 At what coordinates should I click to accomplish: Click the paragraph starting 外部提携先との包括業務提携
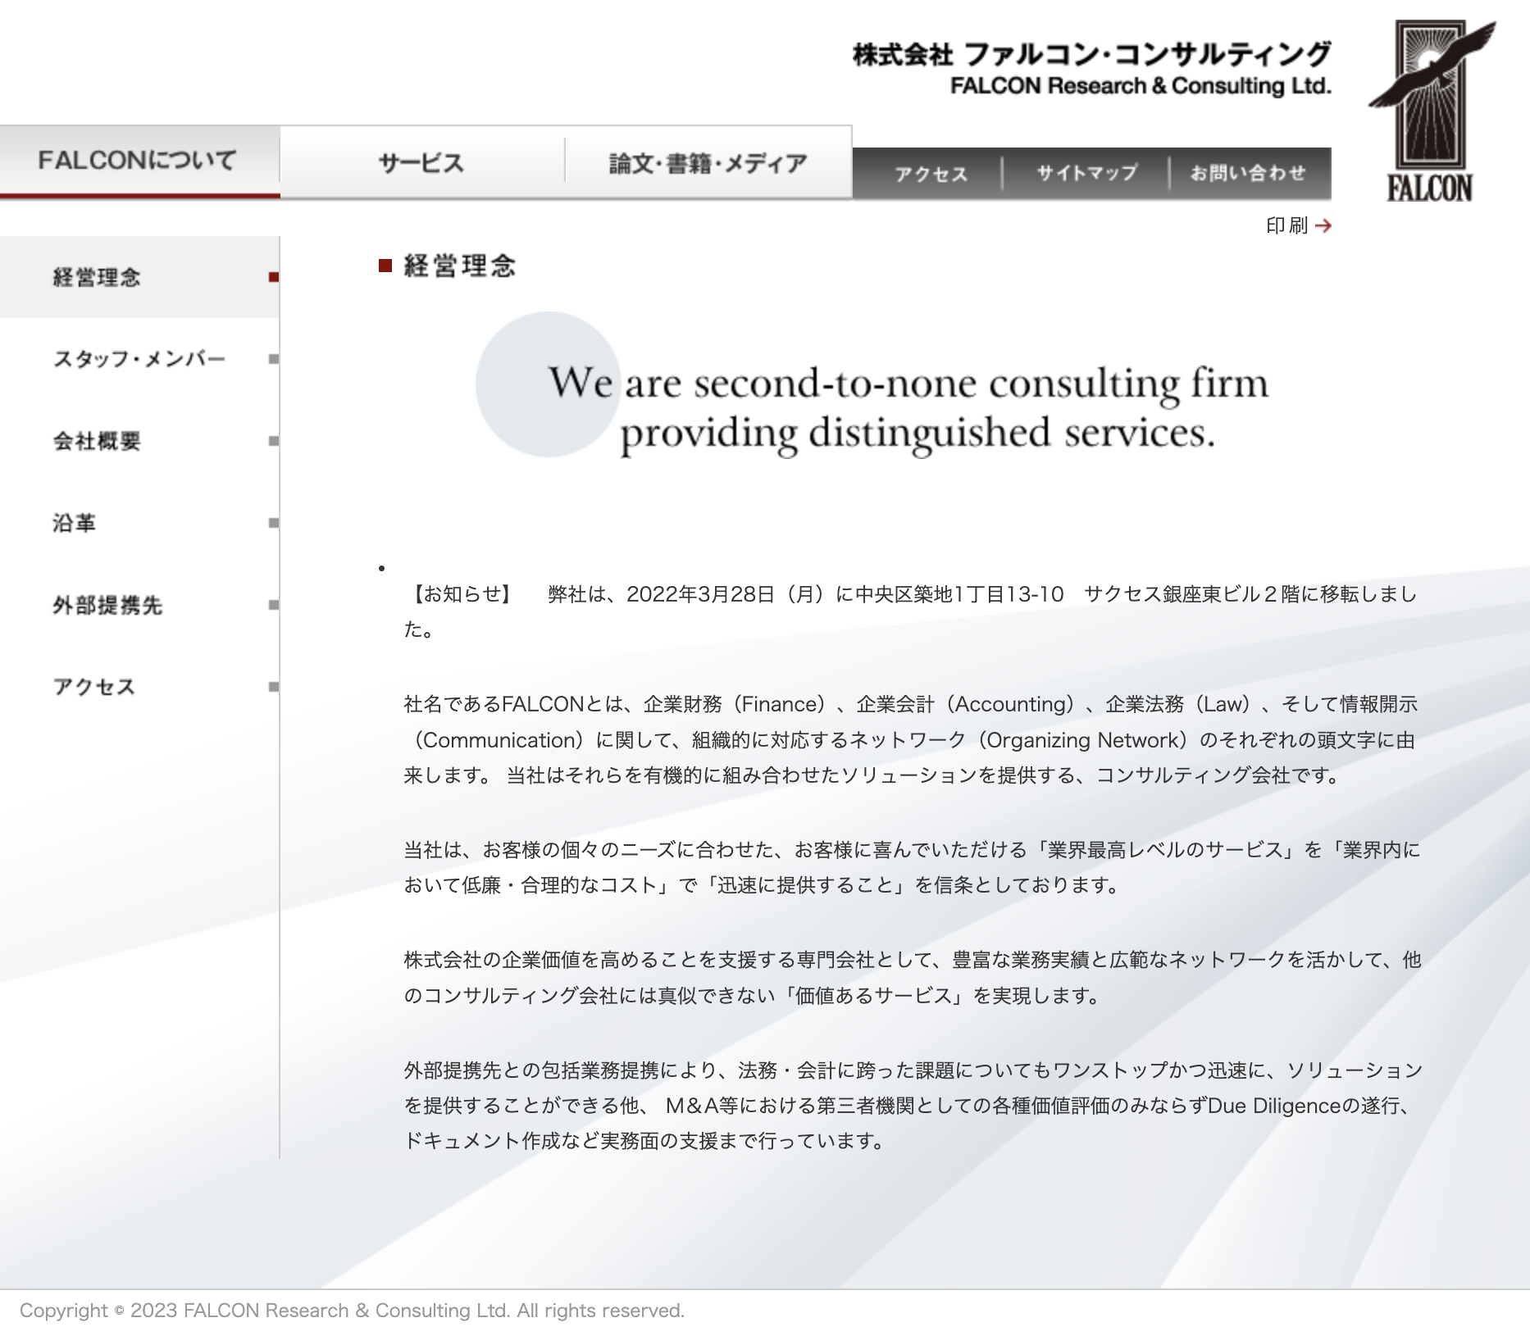(912, 1105)
